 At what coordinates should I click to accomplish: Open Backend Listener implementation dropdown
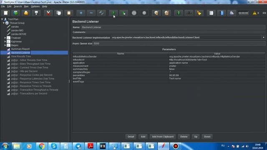point(263,37)
